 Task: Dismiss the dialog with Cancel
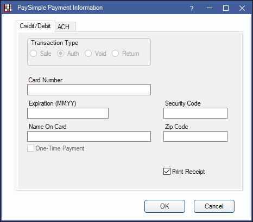[x=214, y=206]
